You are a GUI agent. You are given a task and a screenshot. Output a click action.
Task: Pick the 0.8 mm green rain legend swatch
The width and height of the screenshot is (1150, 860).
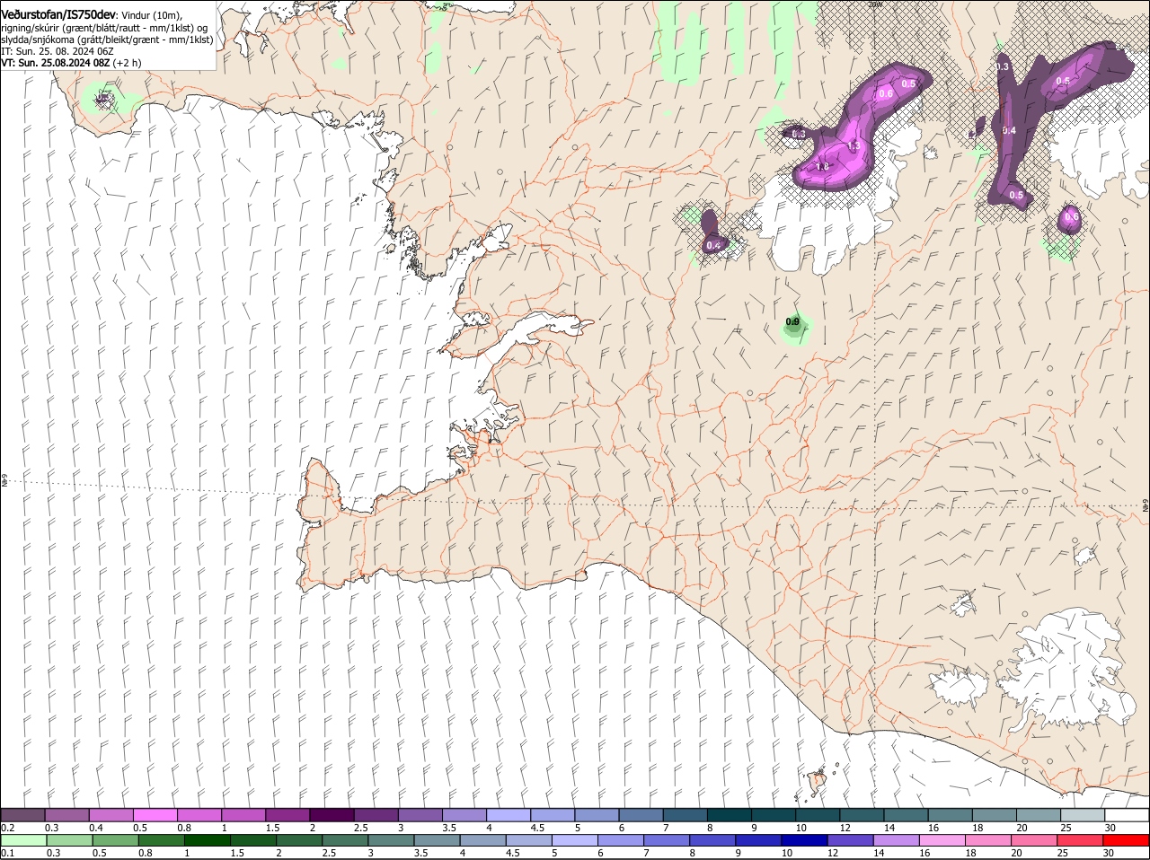pos(161,840)
